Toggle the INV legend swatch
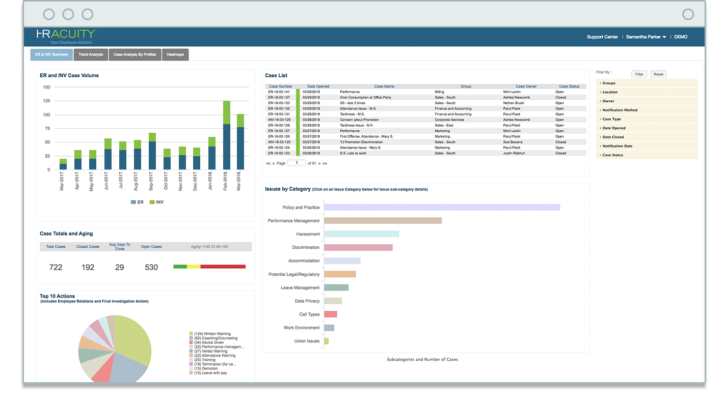This screenshot has width=725, height=405. point(152,202)
